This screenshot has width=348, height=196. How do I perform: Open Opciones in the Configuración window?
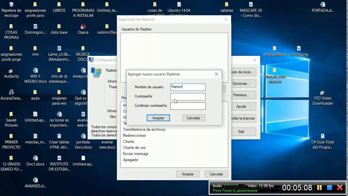click(x=244, y=84)
